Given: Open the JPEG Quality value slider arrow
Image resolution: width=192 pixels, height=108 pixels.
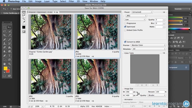Looking at the screenshot, I should pyautogui.click(x=164, y=19).
